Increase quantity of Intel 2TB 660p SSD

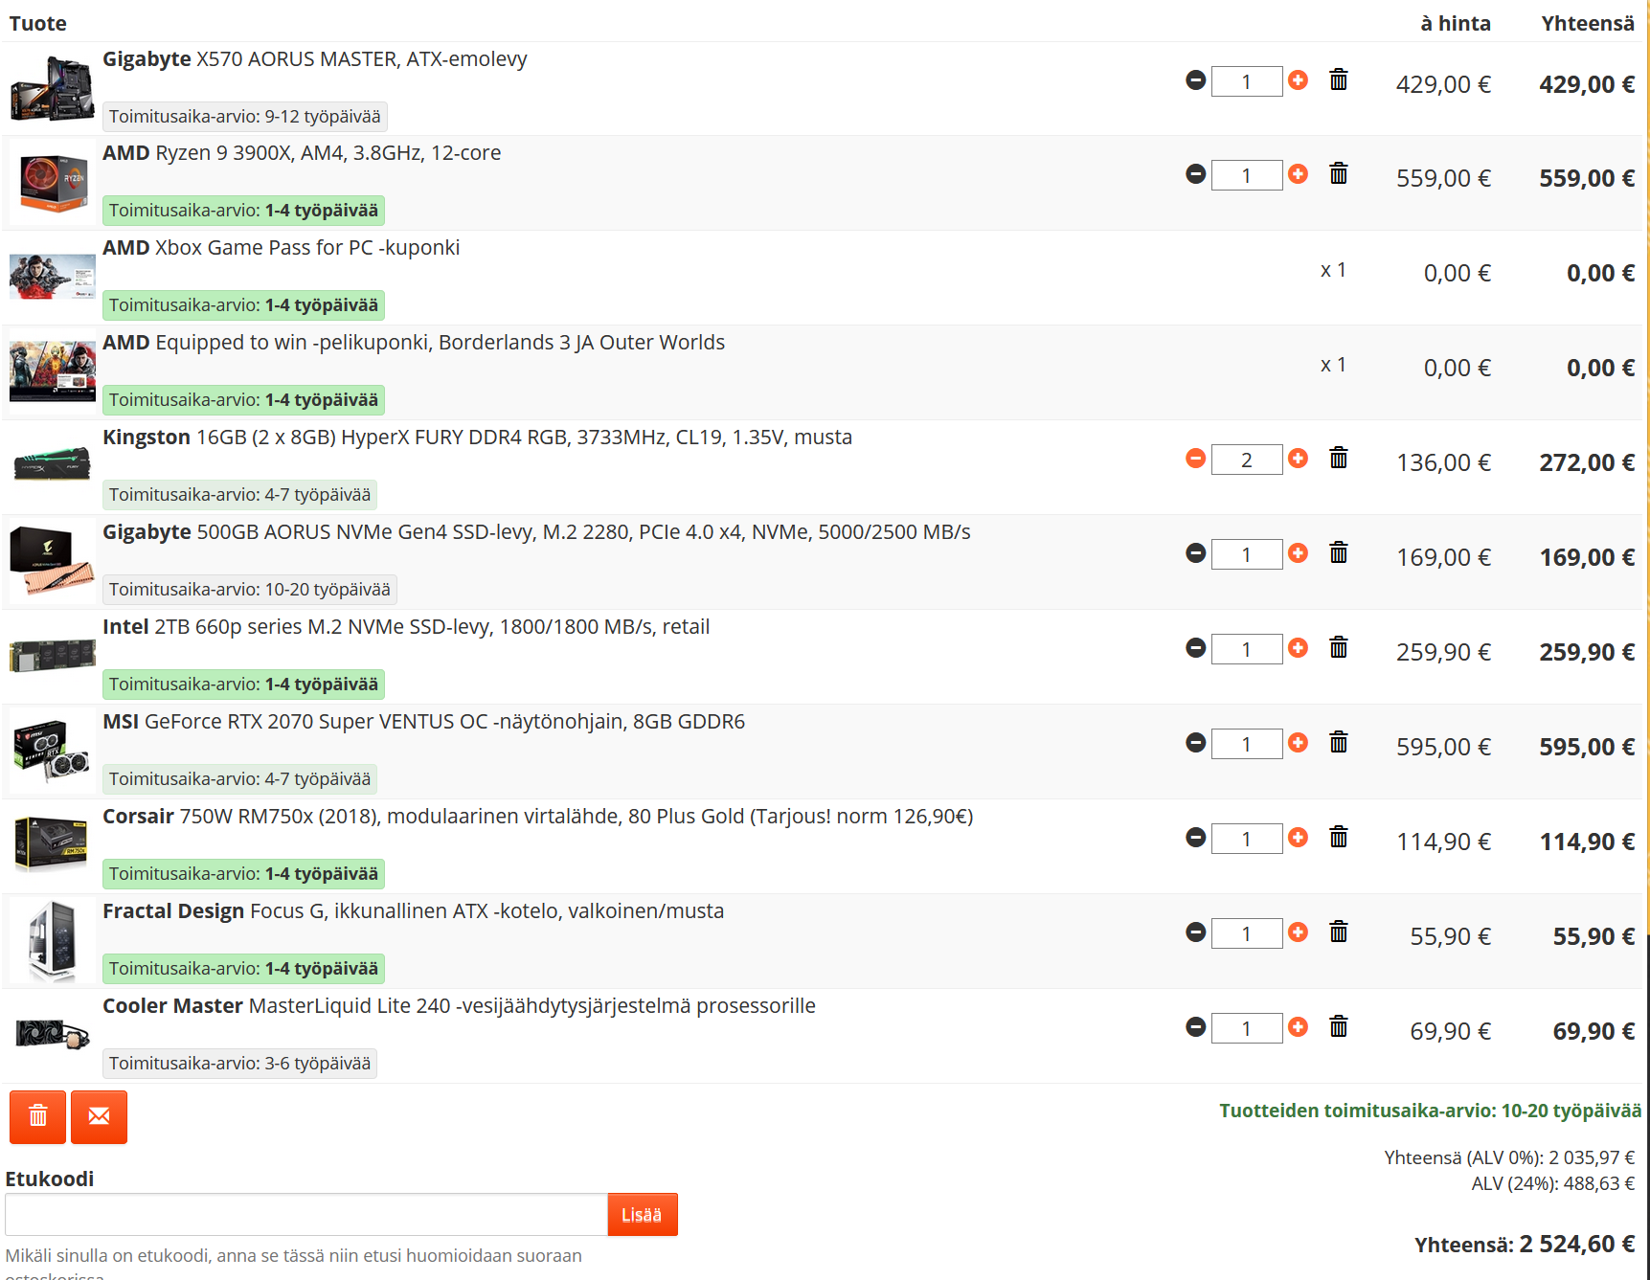(1298, 648)
